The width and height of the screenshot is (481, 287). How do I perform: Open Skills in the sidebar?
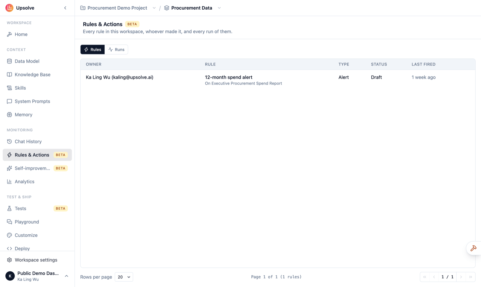[x=37, y=88]
